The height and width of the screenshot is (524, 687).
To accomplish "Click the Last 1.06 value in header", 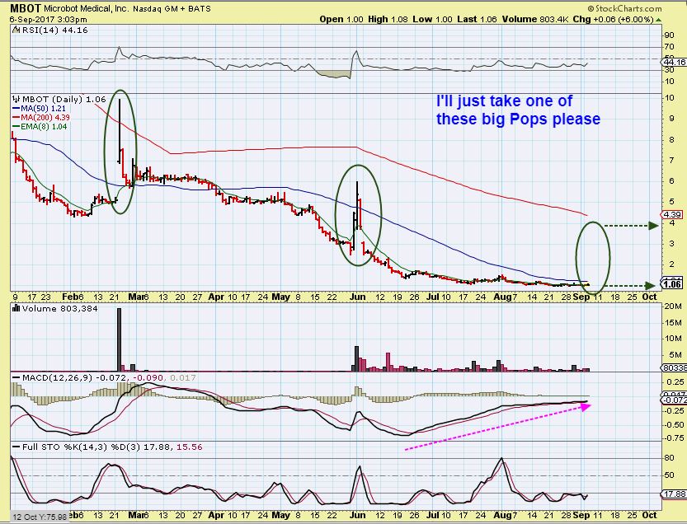I will click(478, 19).
